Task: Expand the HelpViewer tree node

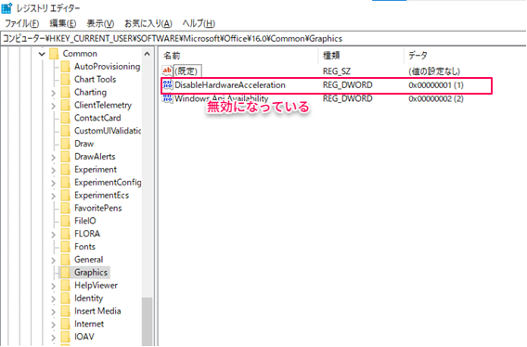Action: coord(54,286)
